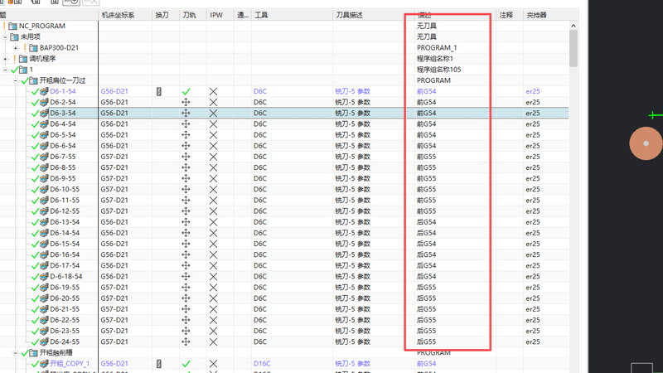Select the 开粗_COPY_1 operation
This screenshot has width=663, height=373.
coord(70,364)
